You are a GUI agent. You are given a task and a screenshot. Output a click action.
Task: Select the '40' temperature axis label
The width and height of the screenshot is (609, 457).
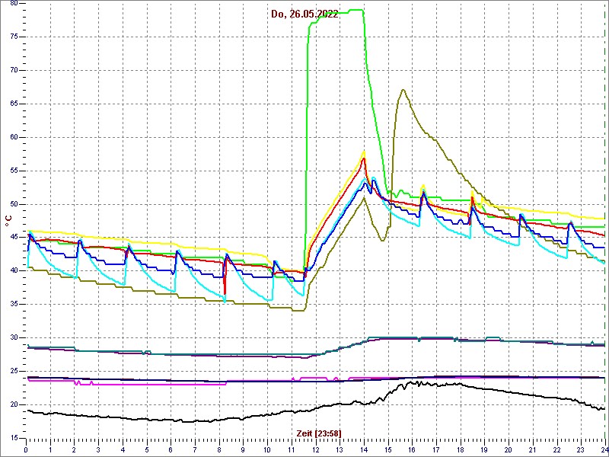(13, 271)
